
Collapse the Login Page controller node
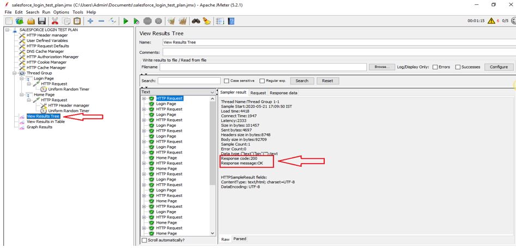pos(22,78)
